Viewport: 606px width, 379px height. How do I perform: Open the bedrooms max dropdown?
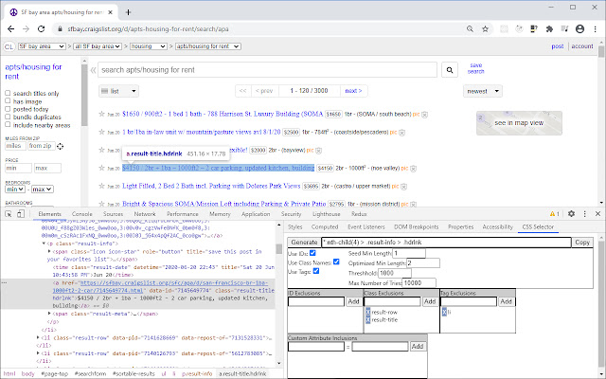coord(42,189)
